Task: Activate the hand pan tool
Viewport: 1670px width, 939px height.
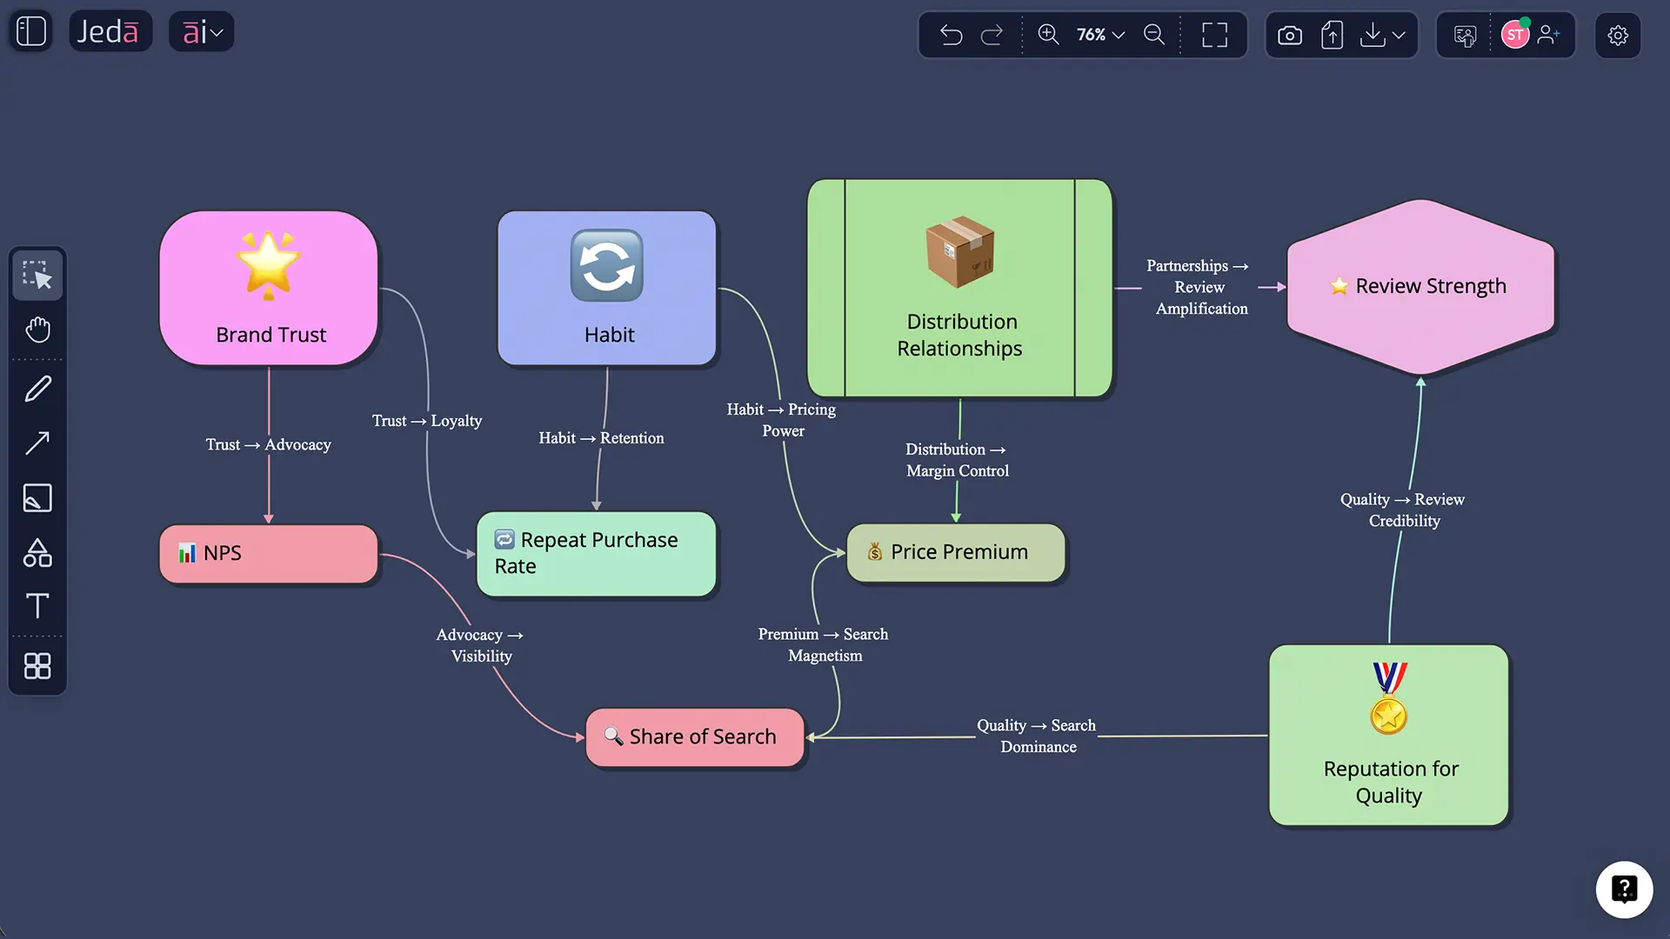Action: point(37,330)
